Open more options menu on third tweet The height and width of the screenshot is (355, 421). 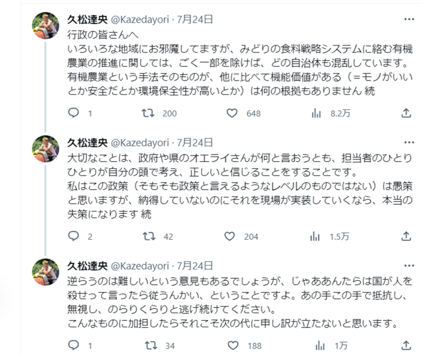[x=409, y=266]
